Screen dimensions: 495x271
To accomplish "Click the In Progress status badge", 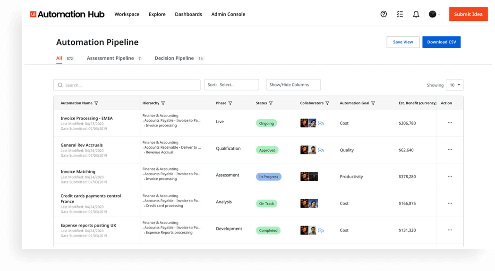I will pos(269,177).
